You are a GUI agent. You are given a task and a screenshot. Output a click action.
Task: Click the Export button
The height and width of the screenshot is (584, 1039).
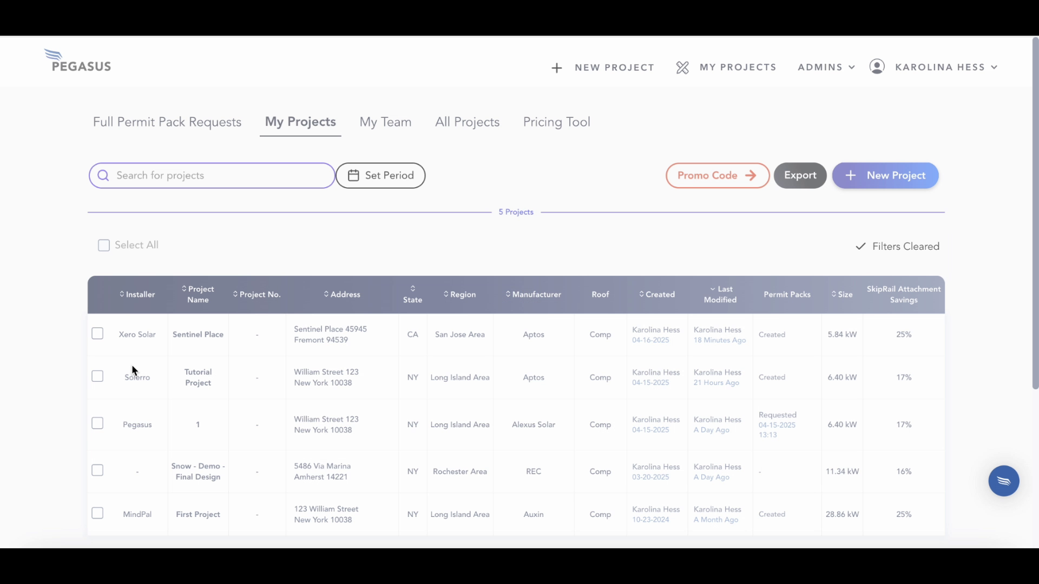[x=800, y=176]
